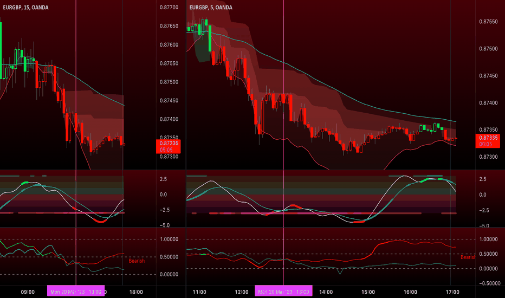Click 0.87450 on the 15-minute chart price axis

(169, 101)
